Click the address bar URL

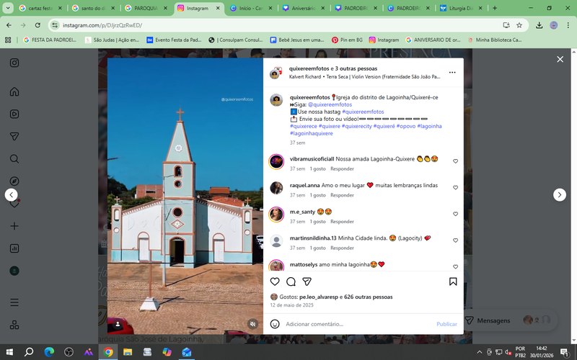pos(102,25)
